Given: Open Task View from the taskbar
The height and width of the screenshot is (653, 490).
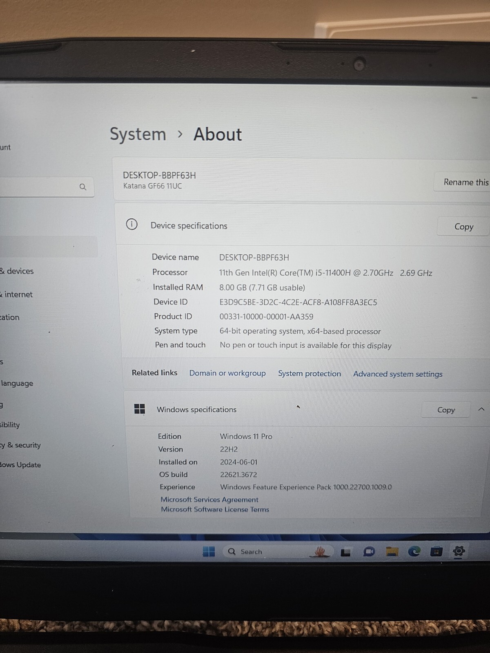Looking at the screenshot, I should click(x=345, y=552).
